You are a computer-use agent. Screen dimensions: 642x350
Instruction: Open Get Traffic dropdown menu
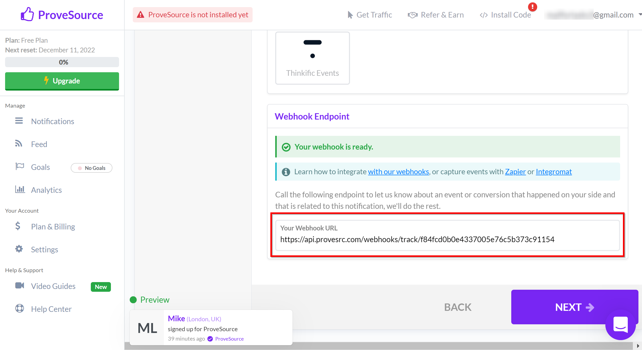point(370,15)
